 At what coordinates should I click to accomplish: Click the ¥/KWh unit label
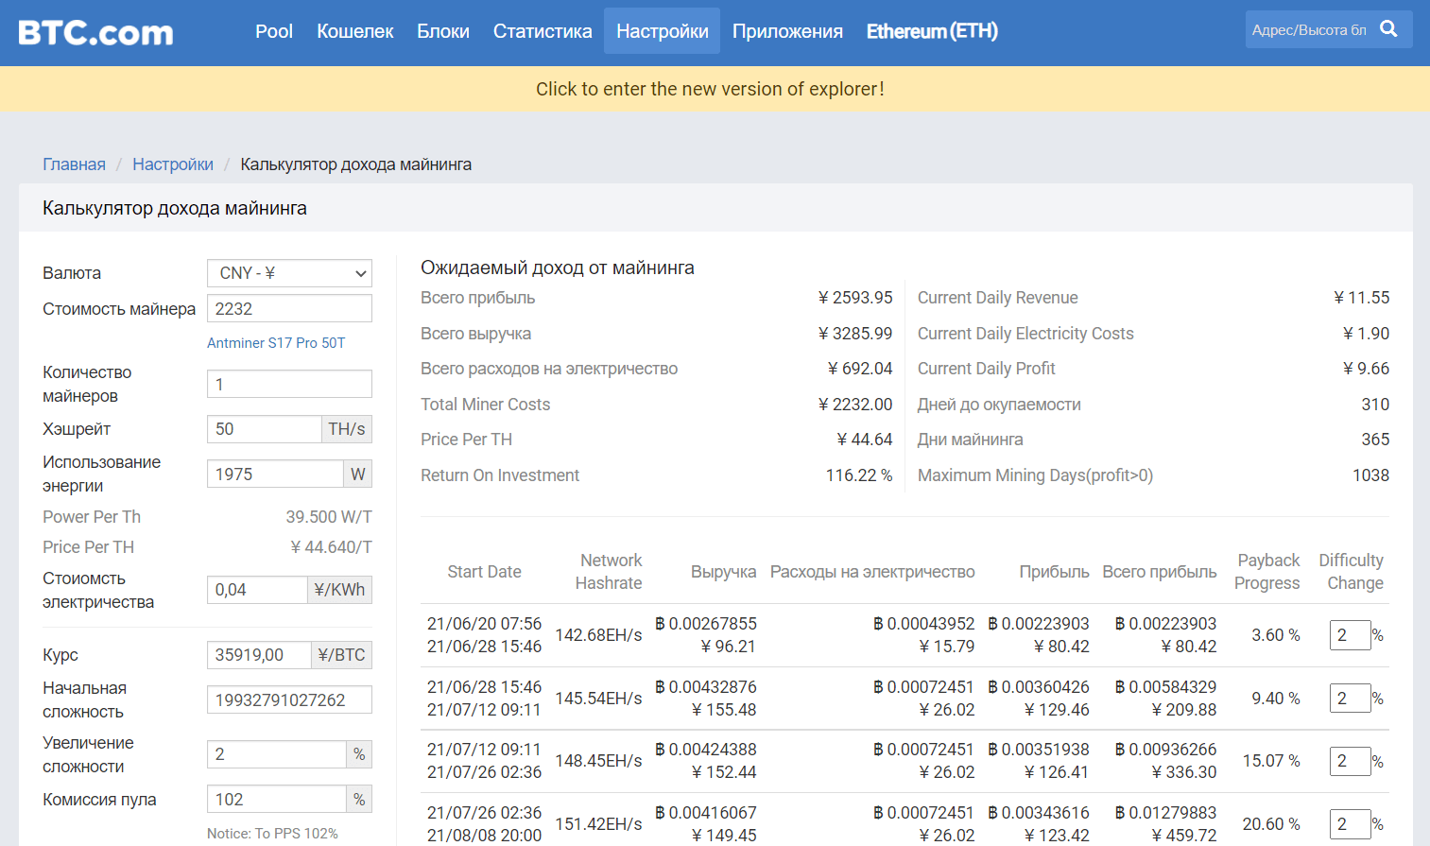[x=339, y=590]
